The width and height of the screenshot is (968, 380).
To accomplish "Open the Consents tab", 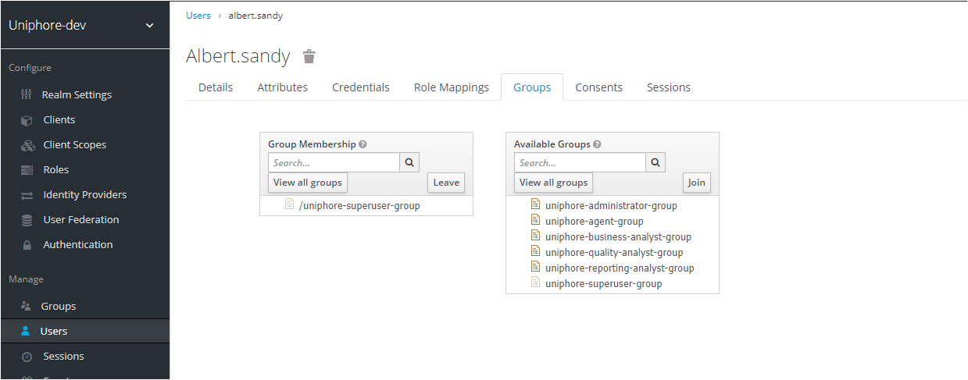I will pos(599,87).
